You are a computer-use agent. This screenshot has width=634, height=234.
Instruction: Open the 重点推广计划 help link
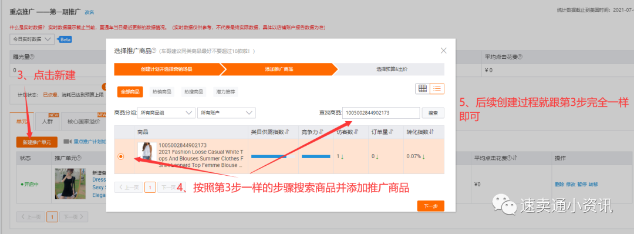point(90,142)
